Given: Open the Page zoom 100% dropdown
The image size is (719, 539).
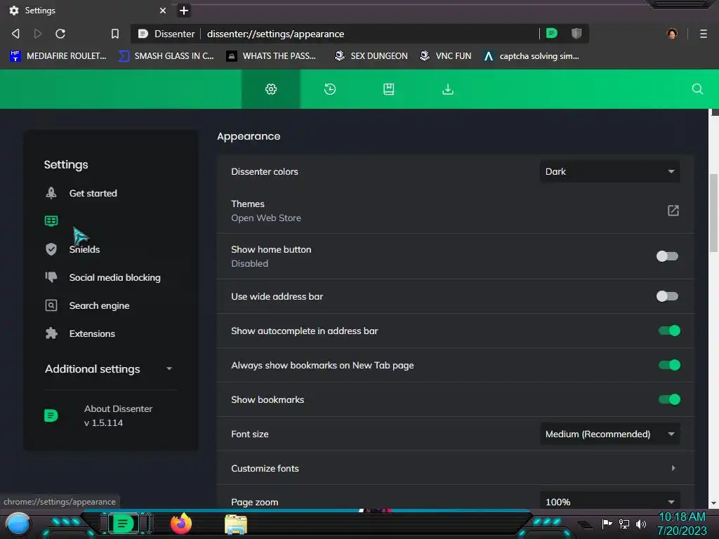Looking at the screenshot, I should 610,501.
